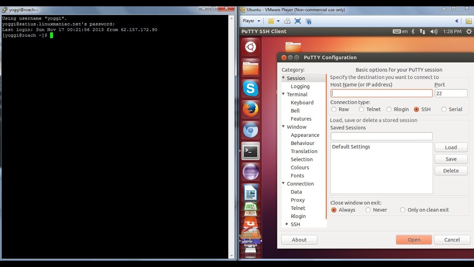Set close window on exit to Always
The height and width of the screenshot is (267, 474).
(334, 210)
